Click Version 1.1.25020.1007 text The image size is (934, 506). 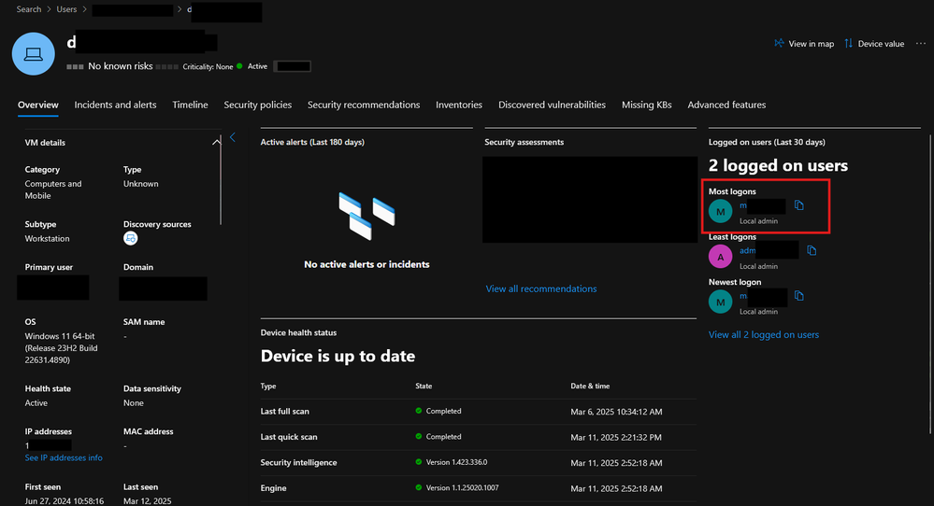[462, 487]
